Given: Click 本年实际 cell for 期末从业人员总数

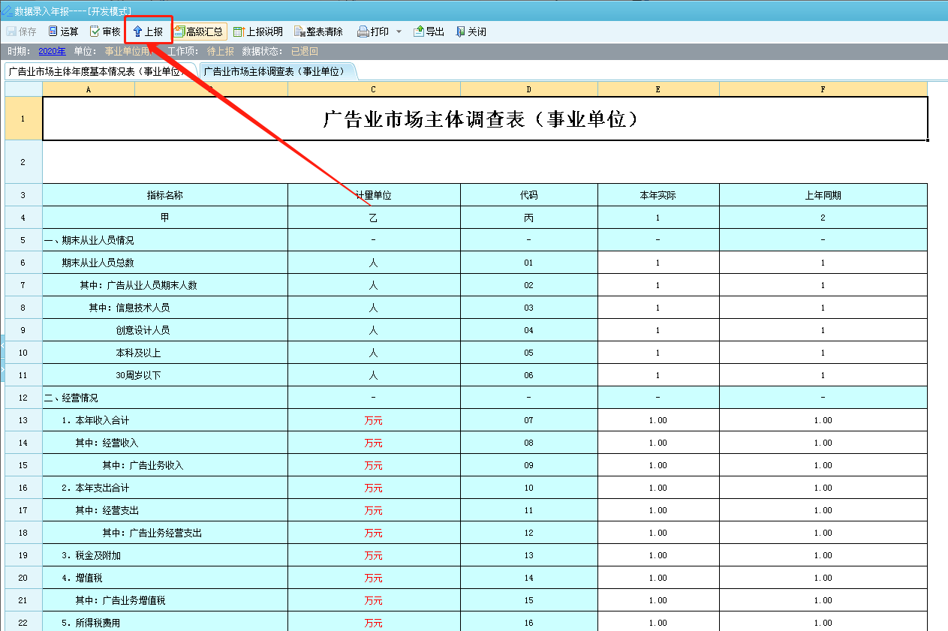Looking at the screenshot, I should click(x=658, y=263).
